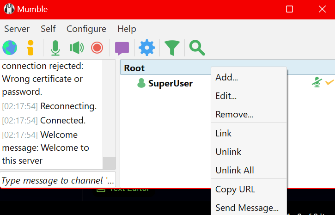Click the purple chat bubble comment icon
Viewport: 335px width, 215px height.
[x=122, y=48]
